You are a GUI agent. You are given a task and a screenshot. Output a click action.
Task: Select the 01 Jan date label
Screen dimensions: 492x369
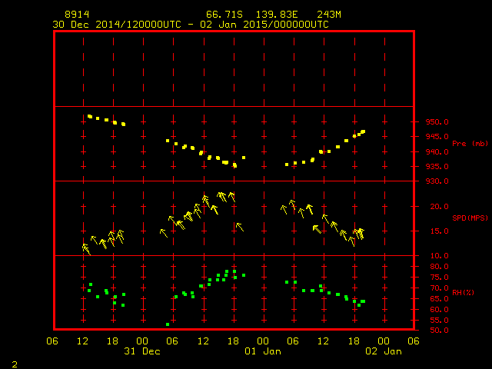(262, 351)
